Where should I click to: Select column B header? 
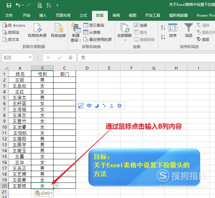click(42, 68)
